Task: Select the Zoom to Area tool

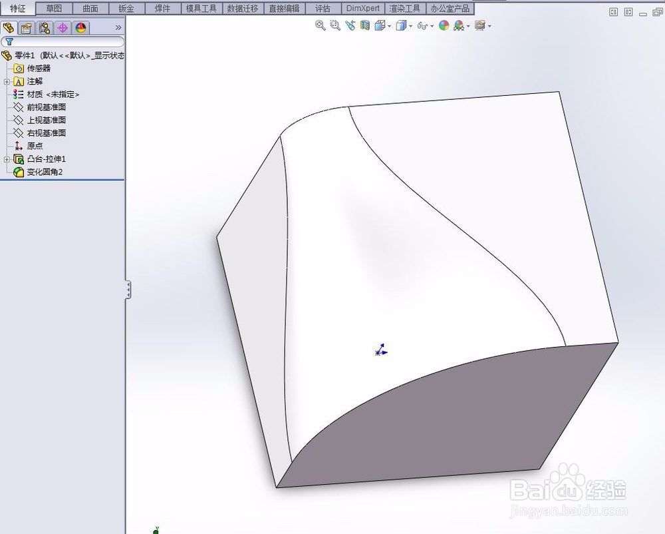Action: (x=335, y=25)
